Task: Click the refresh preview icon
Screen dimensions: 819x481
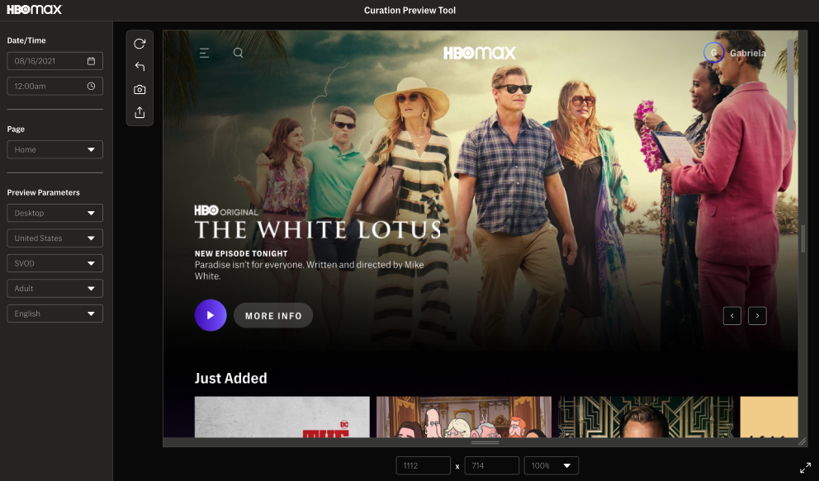Action: [x=140, y=44]
